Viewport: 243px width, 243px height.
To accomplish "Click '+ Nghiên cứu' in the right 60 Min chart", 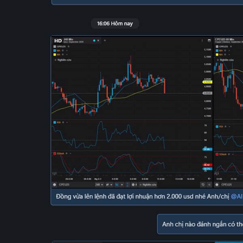I will (225, 60).
